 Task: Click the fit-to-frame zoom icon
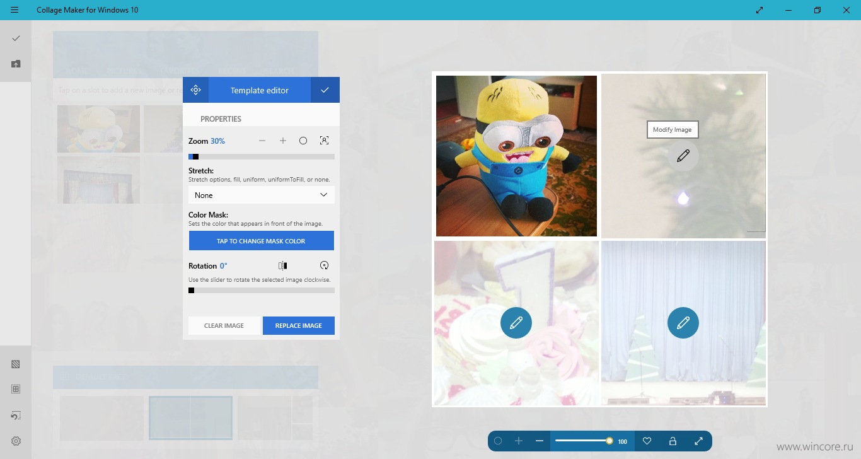[x=324, y=141]
